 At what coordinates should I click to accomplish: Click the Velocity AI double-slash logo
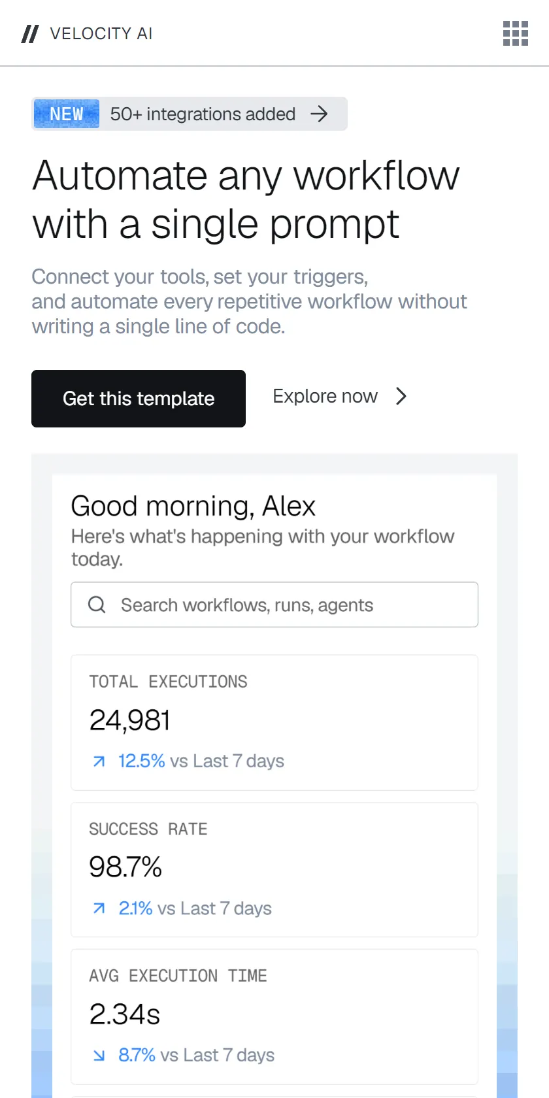[x=30, y=34]
